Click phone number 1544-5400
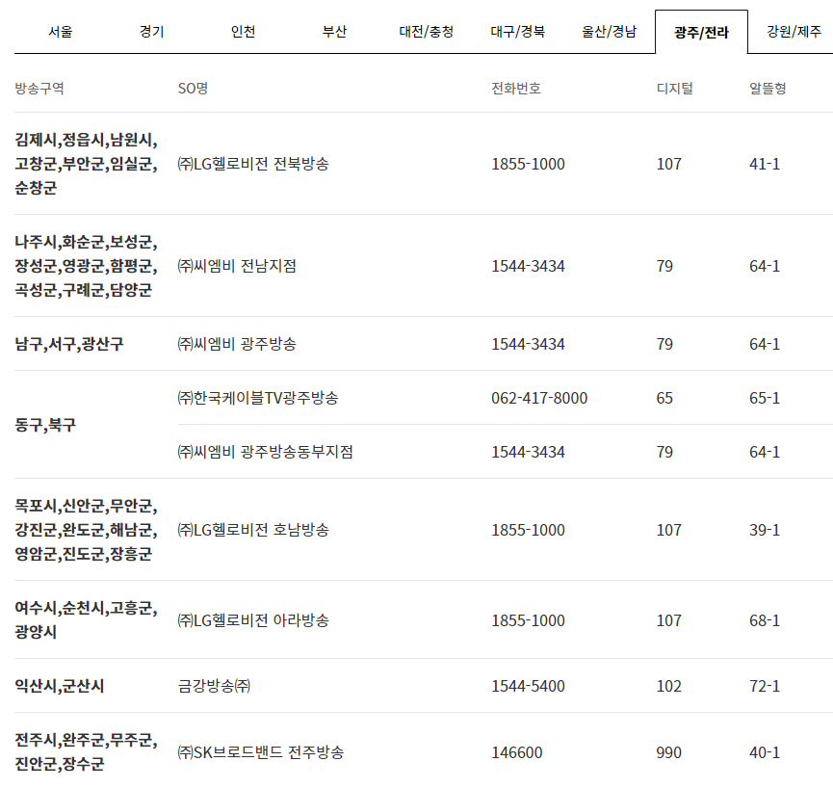The image size is (833, 788). pos(528,686)
